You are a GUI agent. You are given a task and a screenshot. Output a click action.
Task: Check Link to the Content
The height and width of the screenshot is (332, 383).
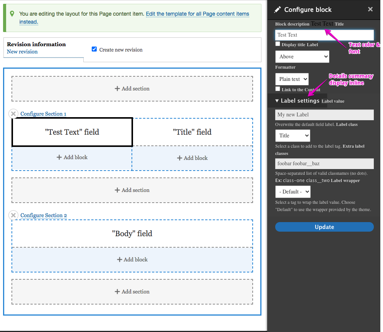tap(277, 89)
